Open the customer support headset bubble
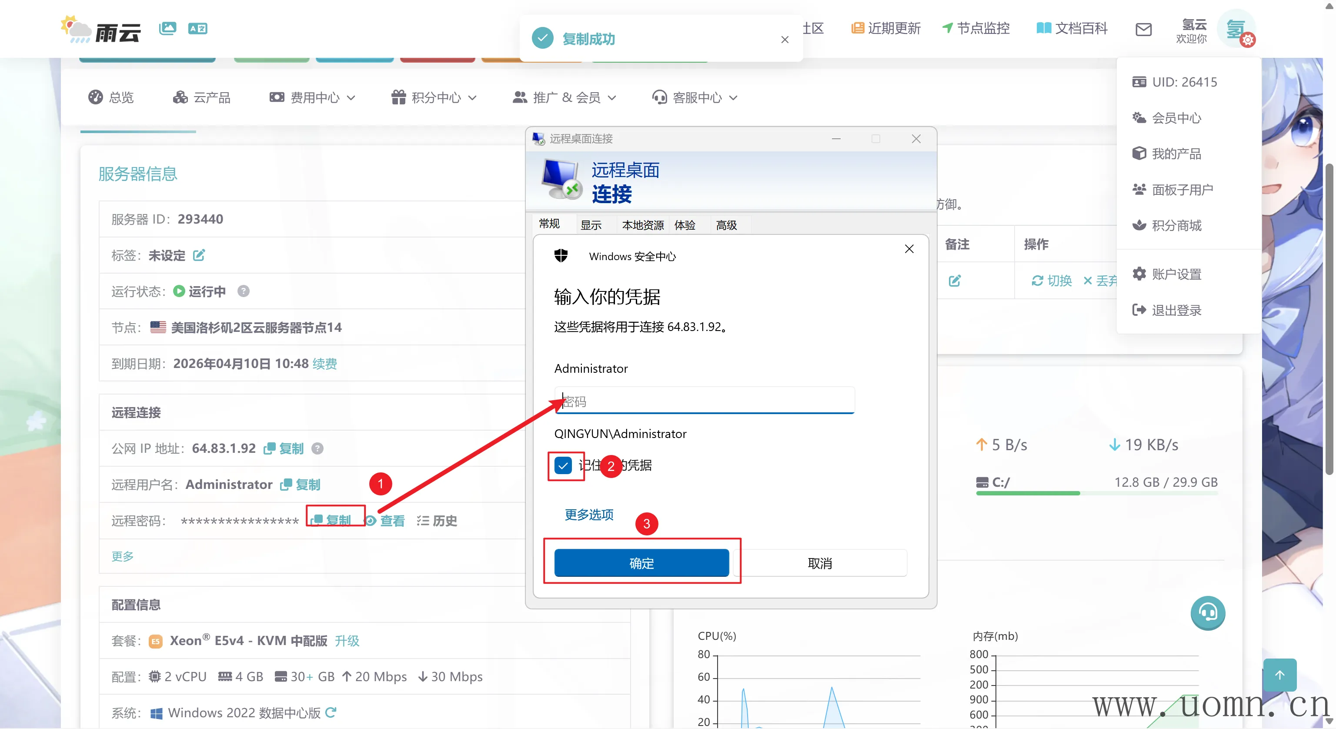Viewport: 1336px width, 729px height. tap(1207, 613)
